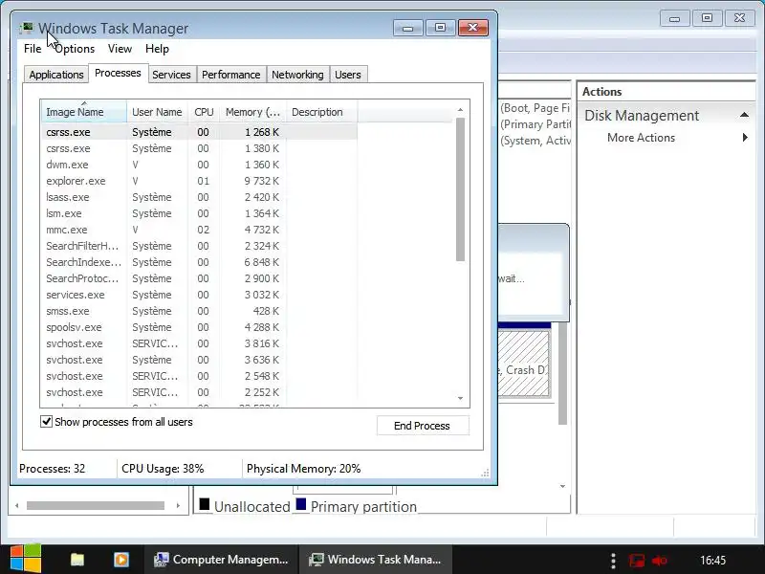This screenshot has width=765, height=574.
Task: Click the process list vertical scrollbar thumb
Action: pos(460,189)
